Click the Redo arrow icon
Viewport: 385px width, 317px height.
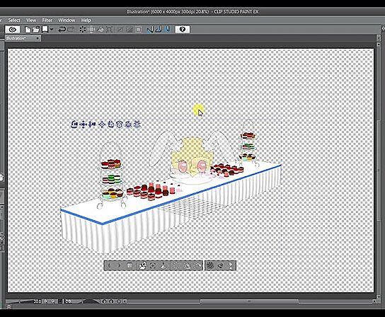71,30
